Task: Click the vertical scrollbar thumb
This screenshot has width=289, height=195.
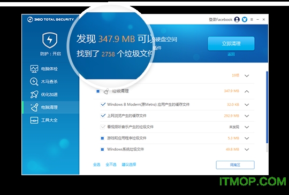Action: [267, 107]
